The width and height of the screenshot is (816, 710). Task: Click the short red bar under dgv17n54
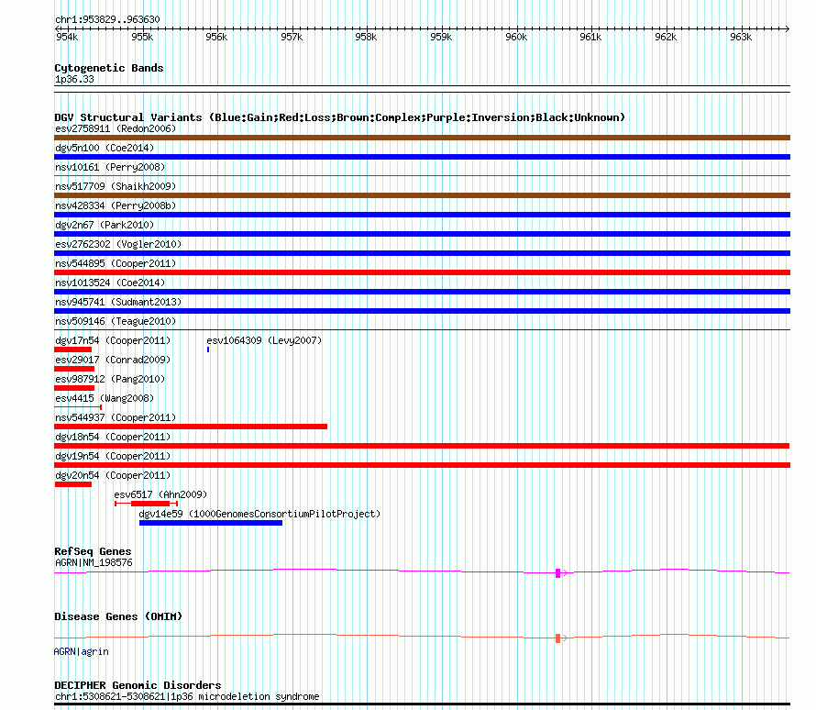72,349
